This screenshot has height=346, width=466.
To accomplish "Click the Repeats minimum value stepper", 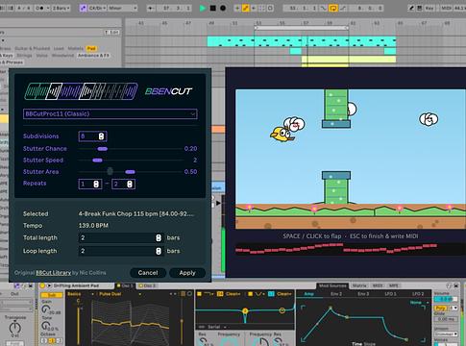I will pos(96,184).
